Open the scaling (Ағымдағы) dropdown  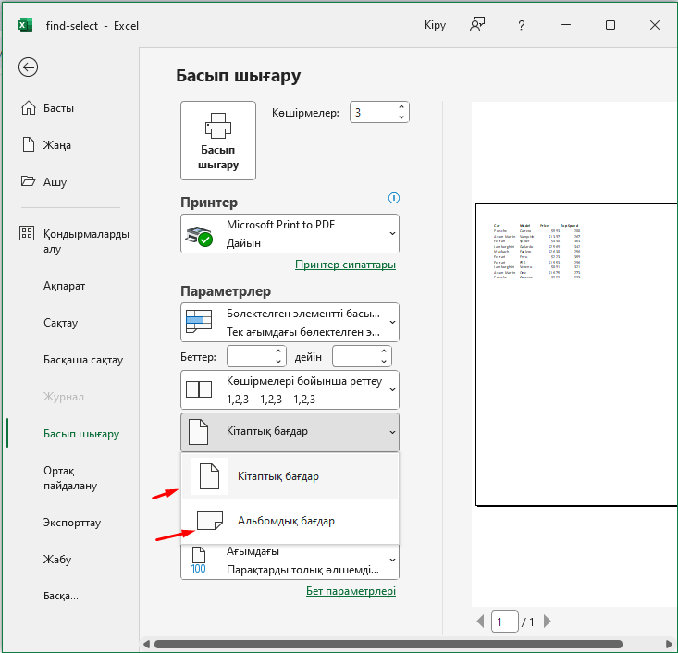click(x=290, y=561)
